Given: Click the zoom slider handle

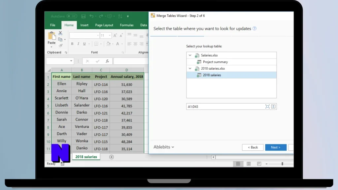Looking at the screenshot, I should (282, 164).
